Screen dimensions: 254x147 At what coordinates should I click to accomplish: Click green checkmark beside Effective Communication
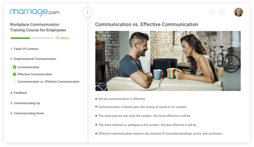pyautogui.click(x=15, y=74)
